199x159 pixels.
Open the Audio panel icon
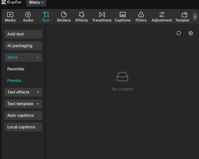pos(28,15)
